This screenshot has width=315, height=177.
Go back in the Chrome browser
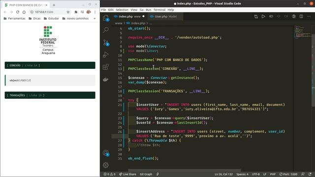point(5,12)
